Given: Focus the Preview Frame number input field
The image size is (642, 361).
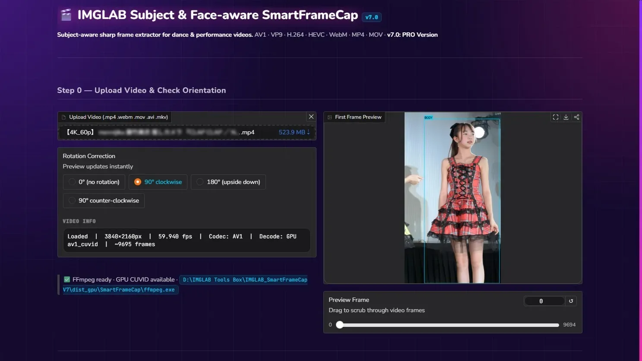Looking at the screenshot, I should coord(544,301).
